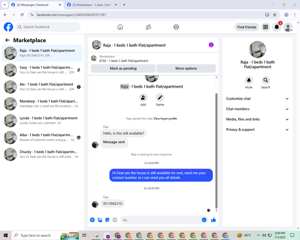
Task: Open the Raja conversation in the chat list
Action: 42,53
